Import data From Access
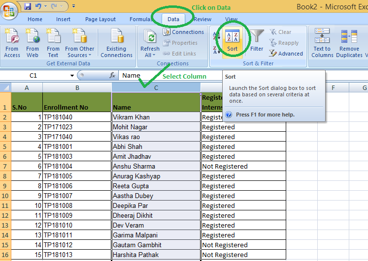 (x=12, y=43)
